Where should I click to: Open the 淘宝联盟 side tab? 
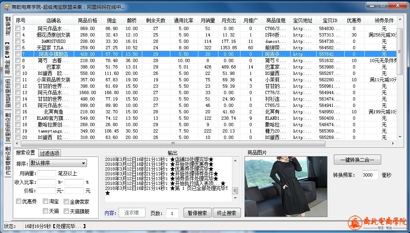[x=8, y=26]
